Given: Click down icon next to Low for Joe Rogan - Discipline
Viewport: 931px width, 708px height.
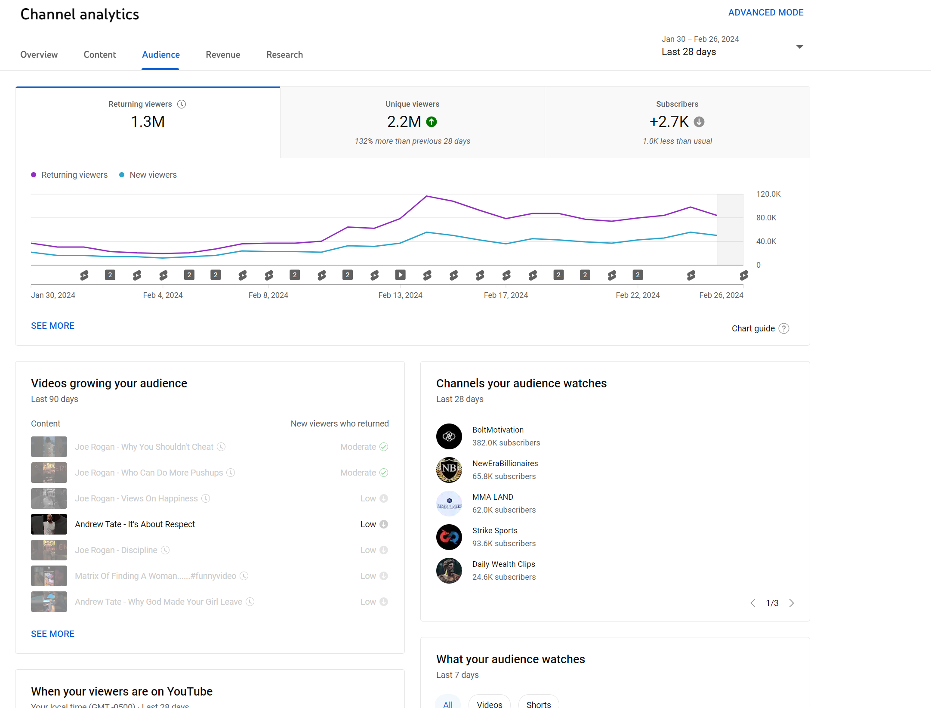Looking at the screenshot, I should pos(384,550).
